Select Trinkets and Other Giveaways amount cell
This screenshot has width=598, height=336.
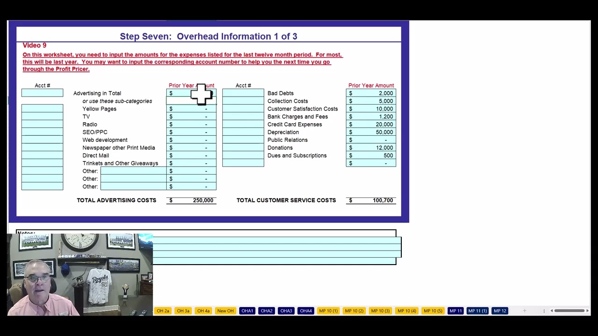pos(192,163)
